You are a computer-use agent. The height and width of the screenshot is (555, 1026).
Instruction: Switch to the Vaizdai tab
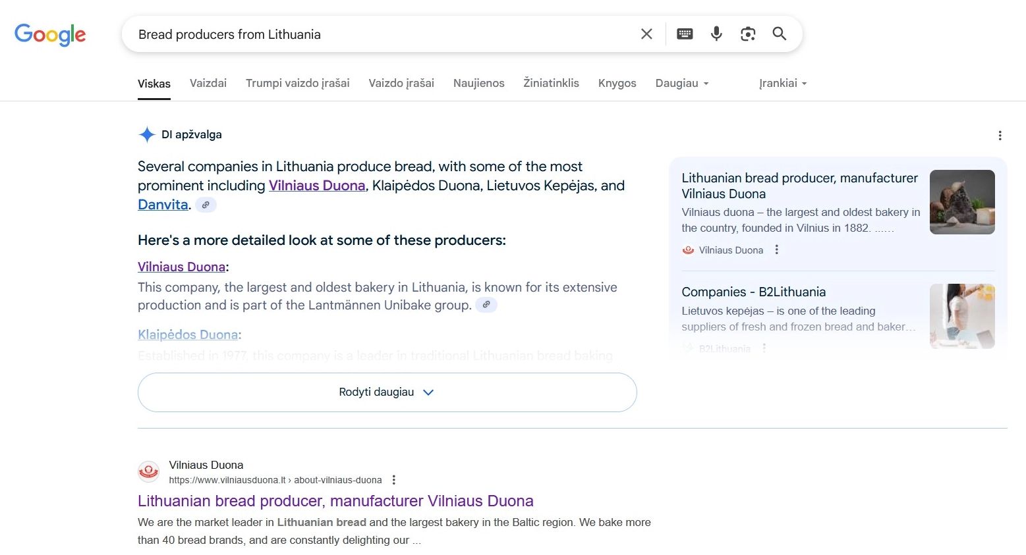click(208, 83)
